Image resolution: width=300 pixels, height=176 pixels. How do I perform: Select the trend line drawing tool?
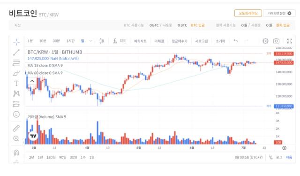(16, 52)
